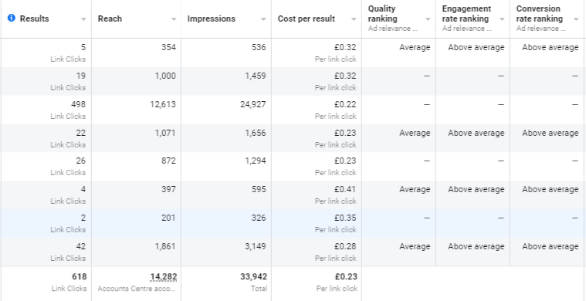Click the blue info icon beside Results
The height and width of the screenshot is (301, 586).
click(12, 18)
